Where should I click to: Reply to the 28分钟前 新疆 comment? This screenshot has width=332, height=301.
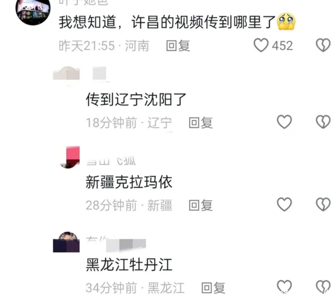coord(200,205)
